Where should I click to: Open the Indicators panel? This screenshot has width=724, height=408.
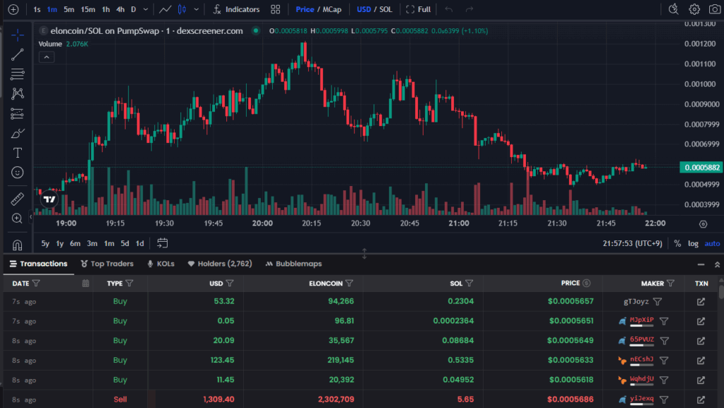(x=236, y=9)
